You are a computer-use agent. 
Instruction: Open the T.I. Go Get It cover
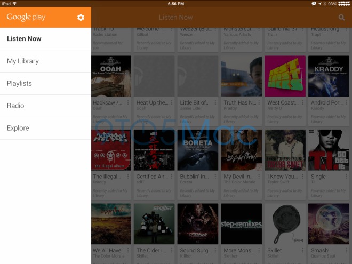[x=329, y=150]
